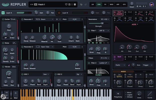
Task: Open the patch options three-dot menu
Action: pos(72,4)
